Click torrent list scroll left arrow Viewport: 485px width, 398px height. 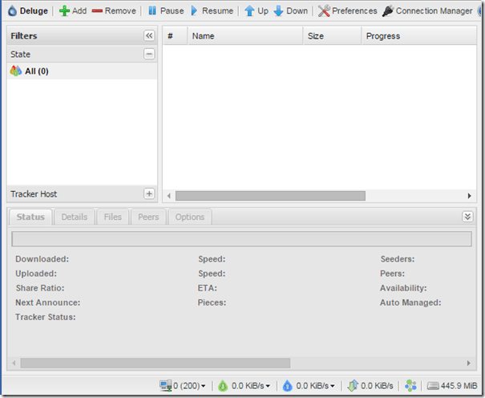(168, 196)
